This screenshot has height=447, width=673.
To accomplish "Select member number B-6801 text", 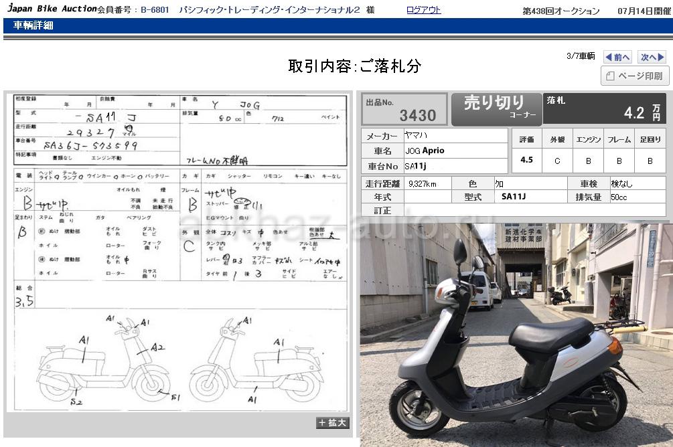I will coord(155,10).
